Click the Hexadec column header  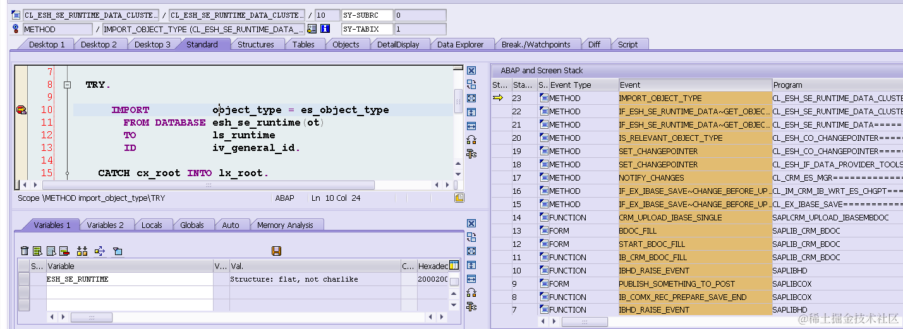432,266
